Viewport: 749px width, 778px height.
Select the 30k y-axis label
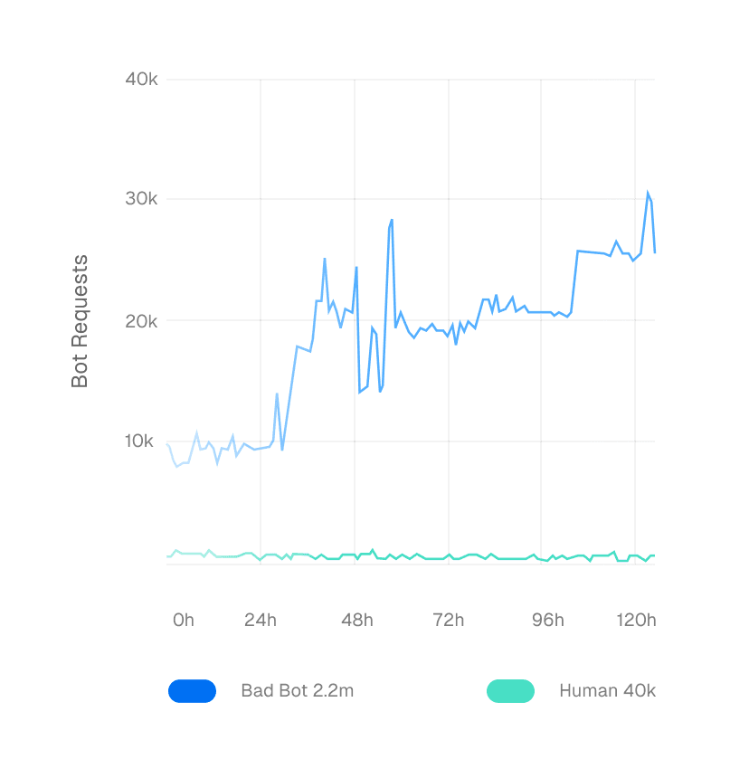pos(142,200)
